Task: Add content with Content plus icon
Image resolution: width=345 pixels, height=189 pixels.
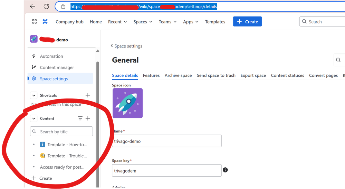Action: coord(88,118)
